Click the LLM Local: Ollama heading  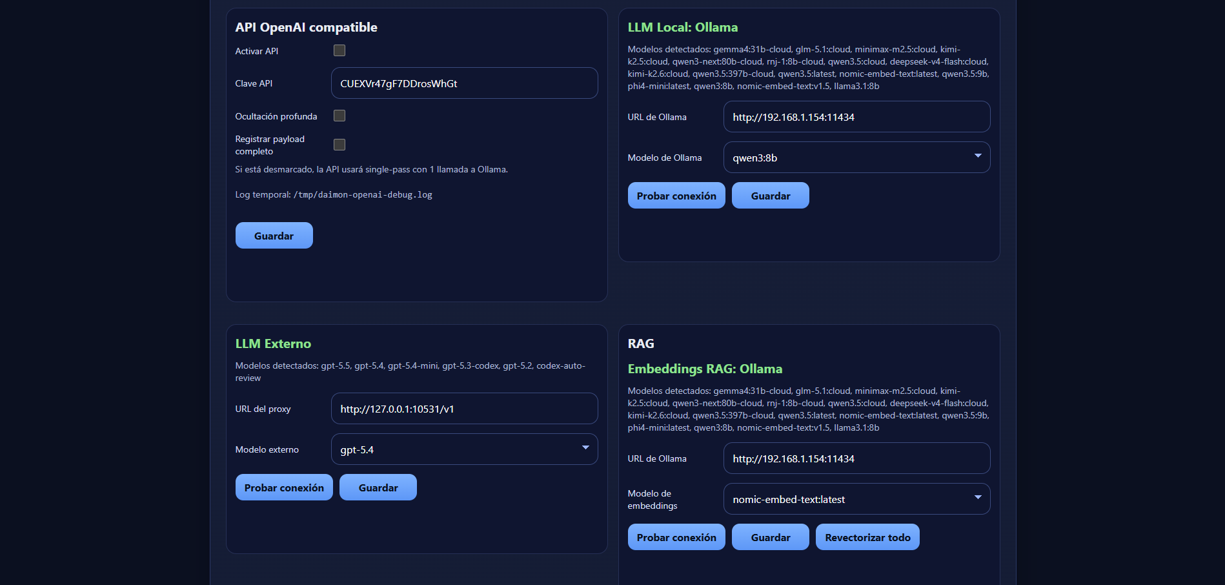[683, 27]
